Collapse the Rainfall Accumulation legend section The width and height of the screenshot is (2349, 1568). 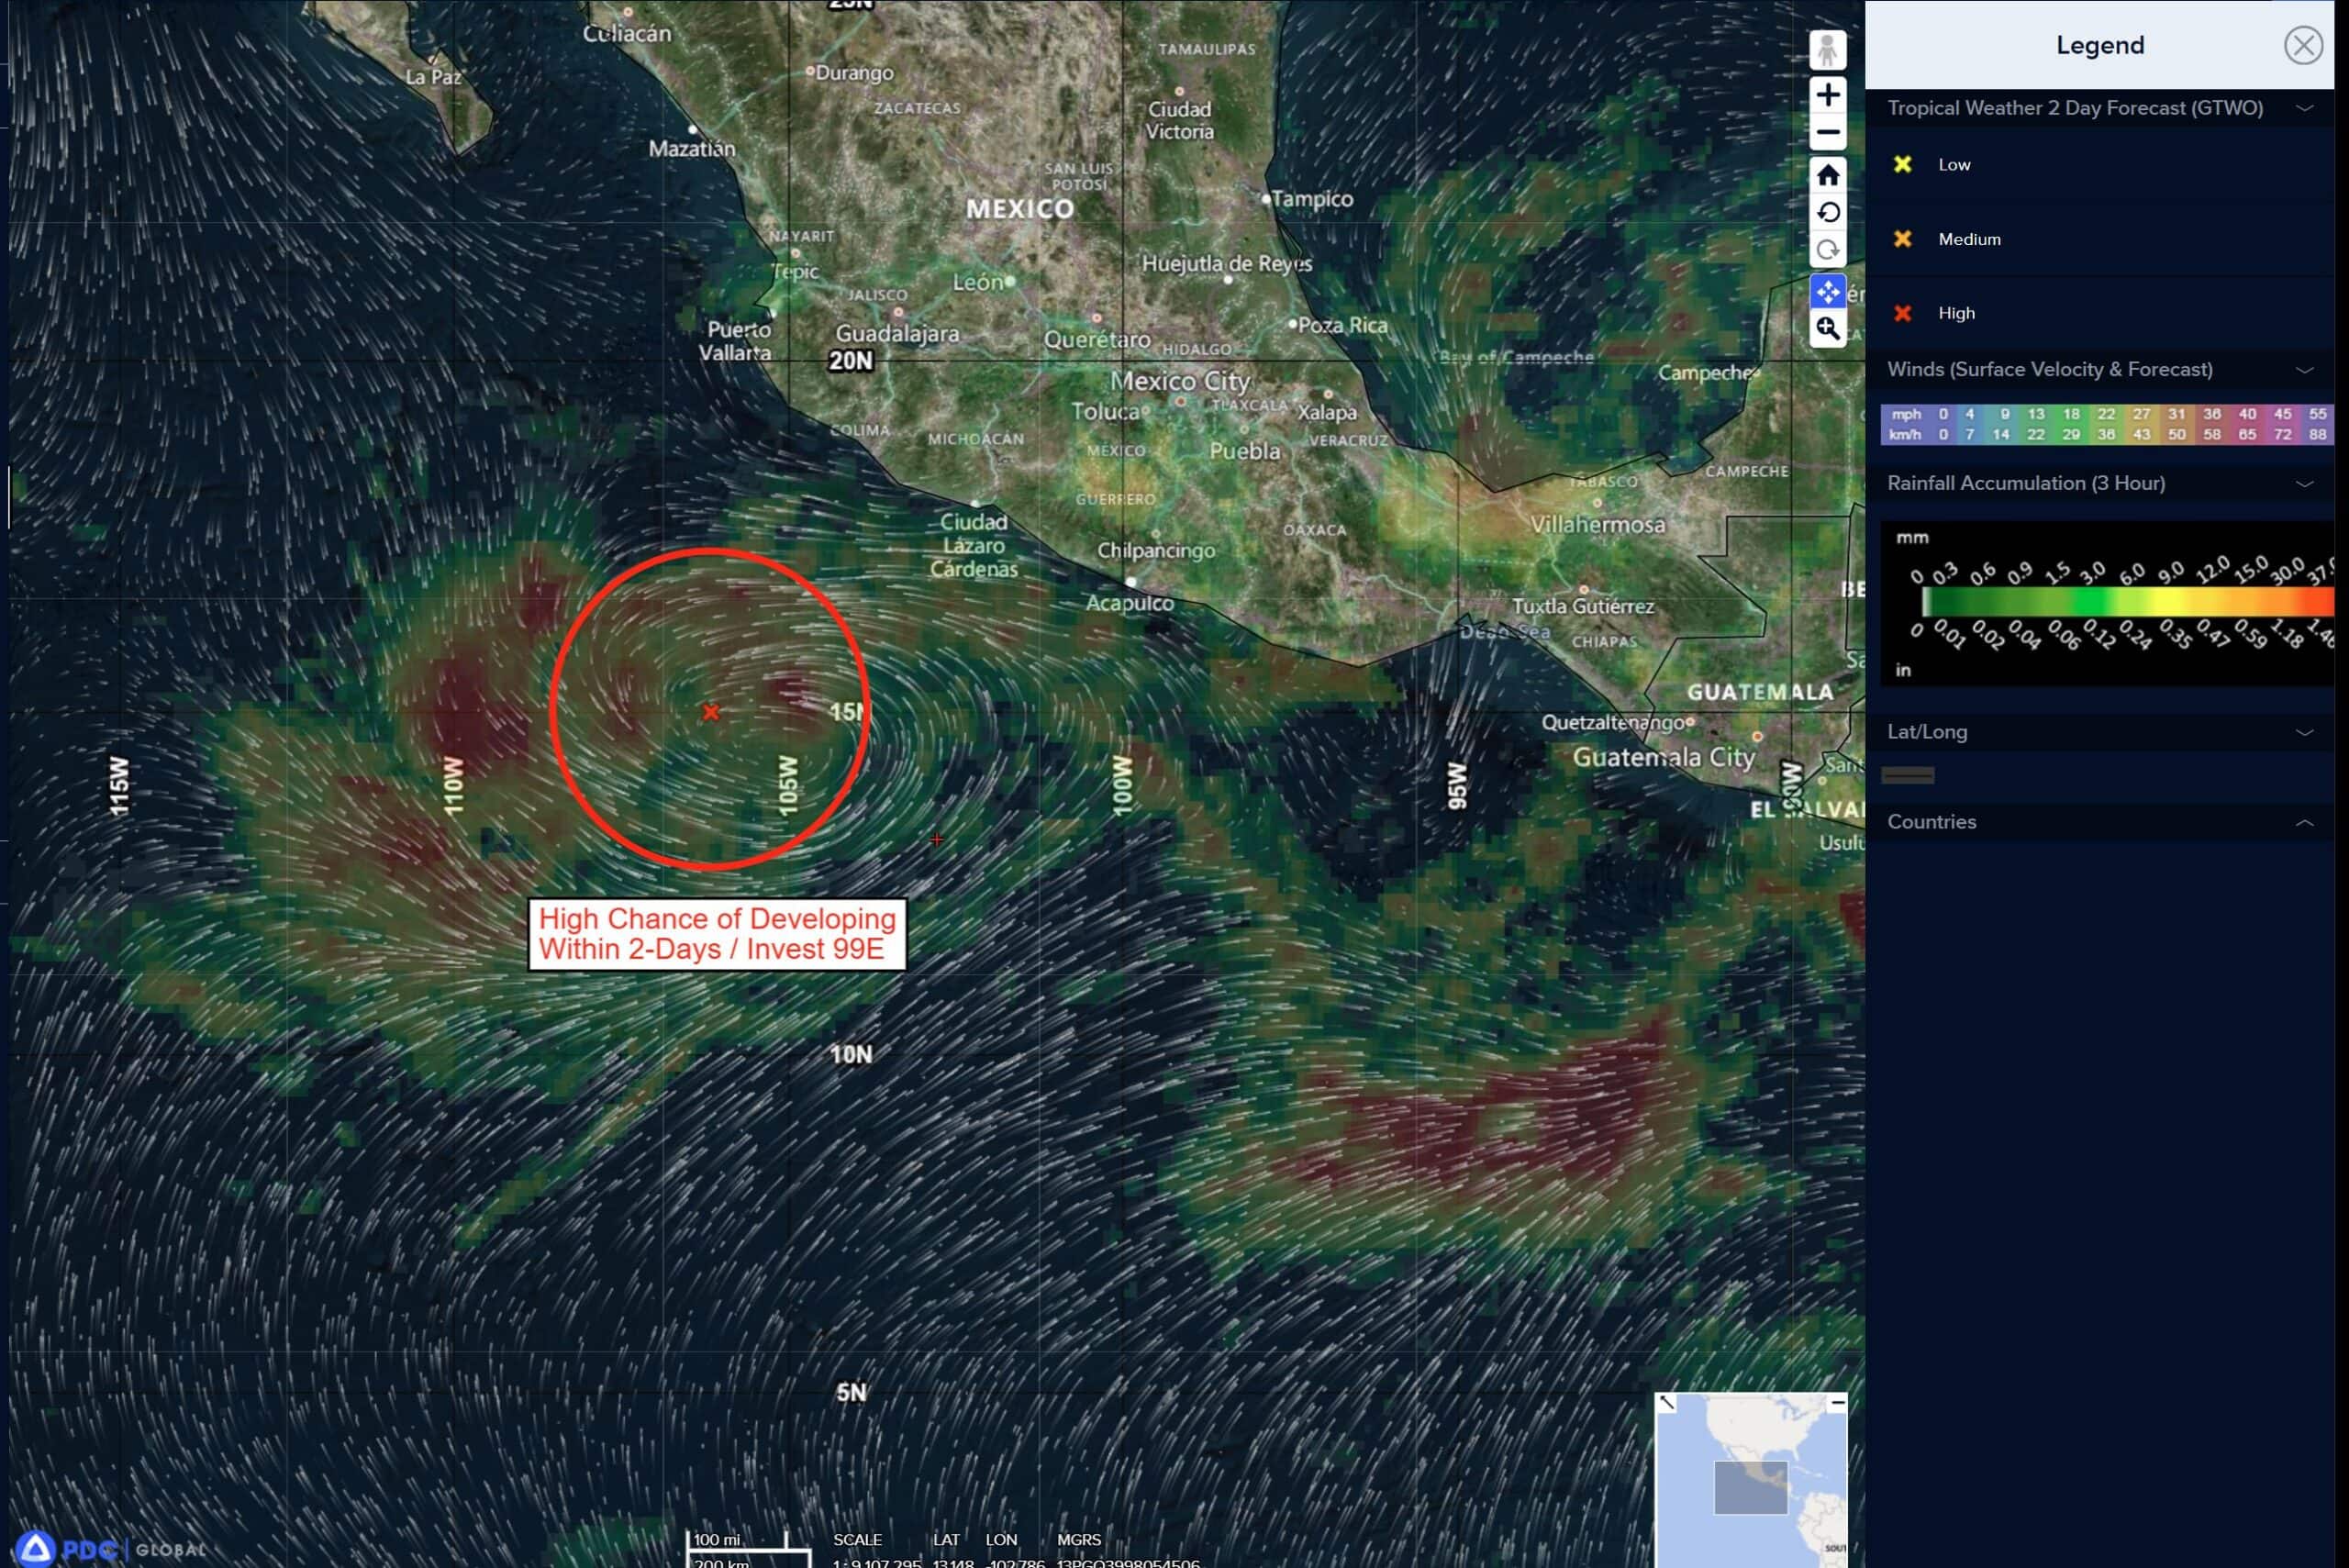tap(2304, 484)
